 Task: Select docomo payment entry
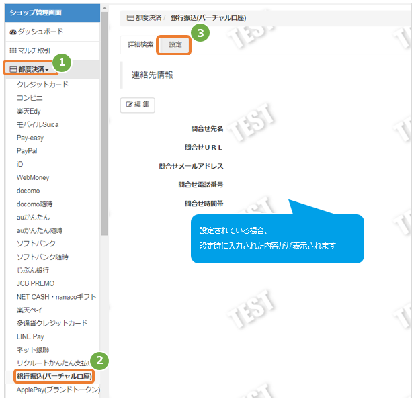[x=28, y=191]
